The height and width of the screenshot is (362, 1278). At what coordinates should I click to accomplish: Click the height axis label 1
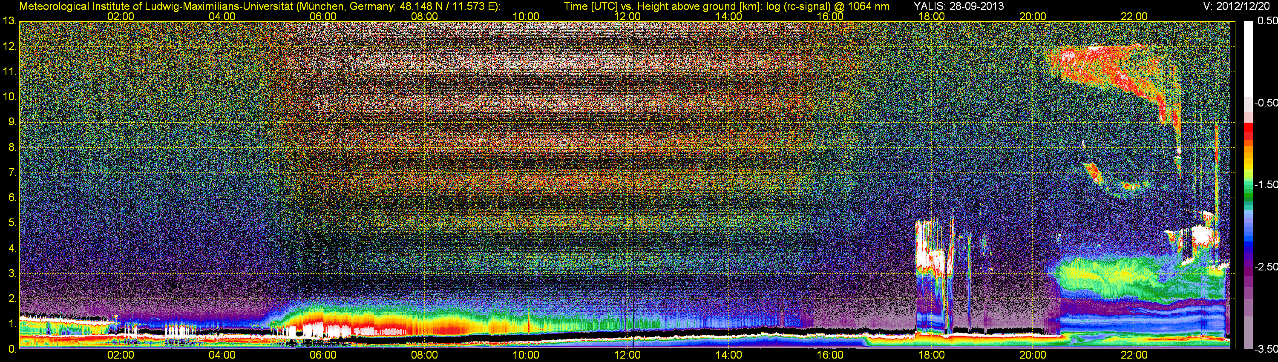coord(12,324)
